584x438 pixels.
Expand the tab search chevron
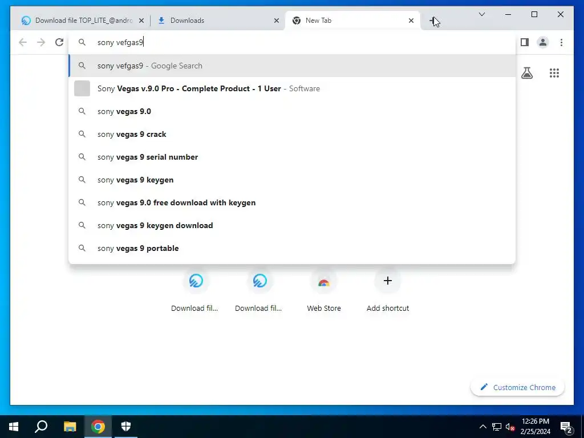point(481,14)
